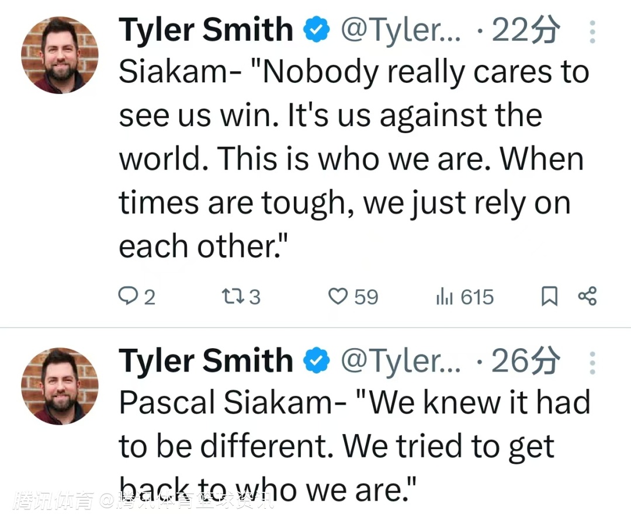Open the 26分 timestamp of second tweet

[525, 361]
